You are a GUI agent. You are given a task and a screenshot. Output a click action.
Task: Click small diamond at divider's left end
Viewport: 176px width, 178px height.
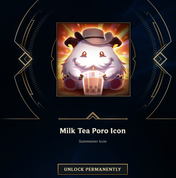click(59, 119)
